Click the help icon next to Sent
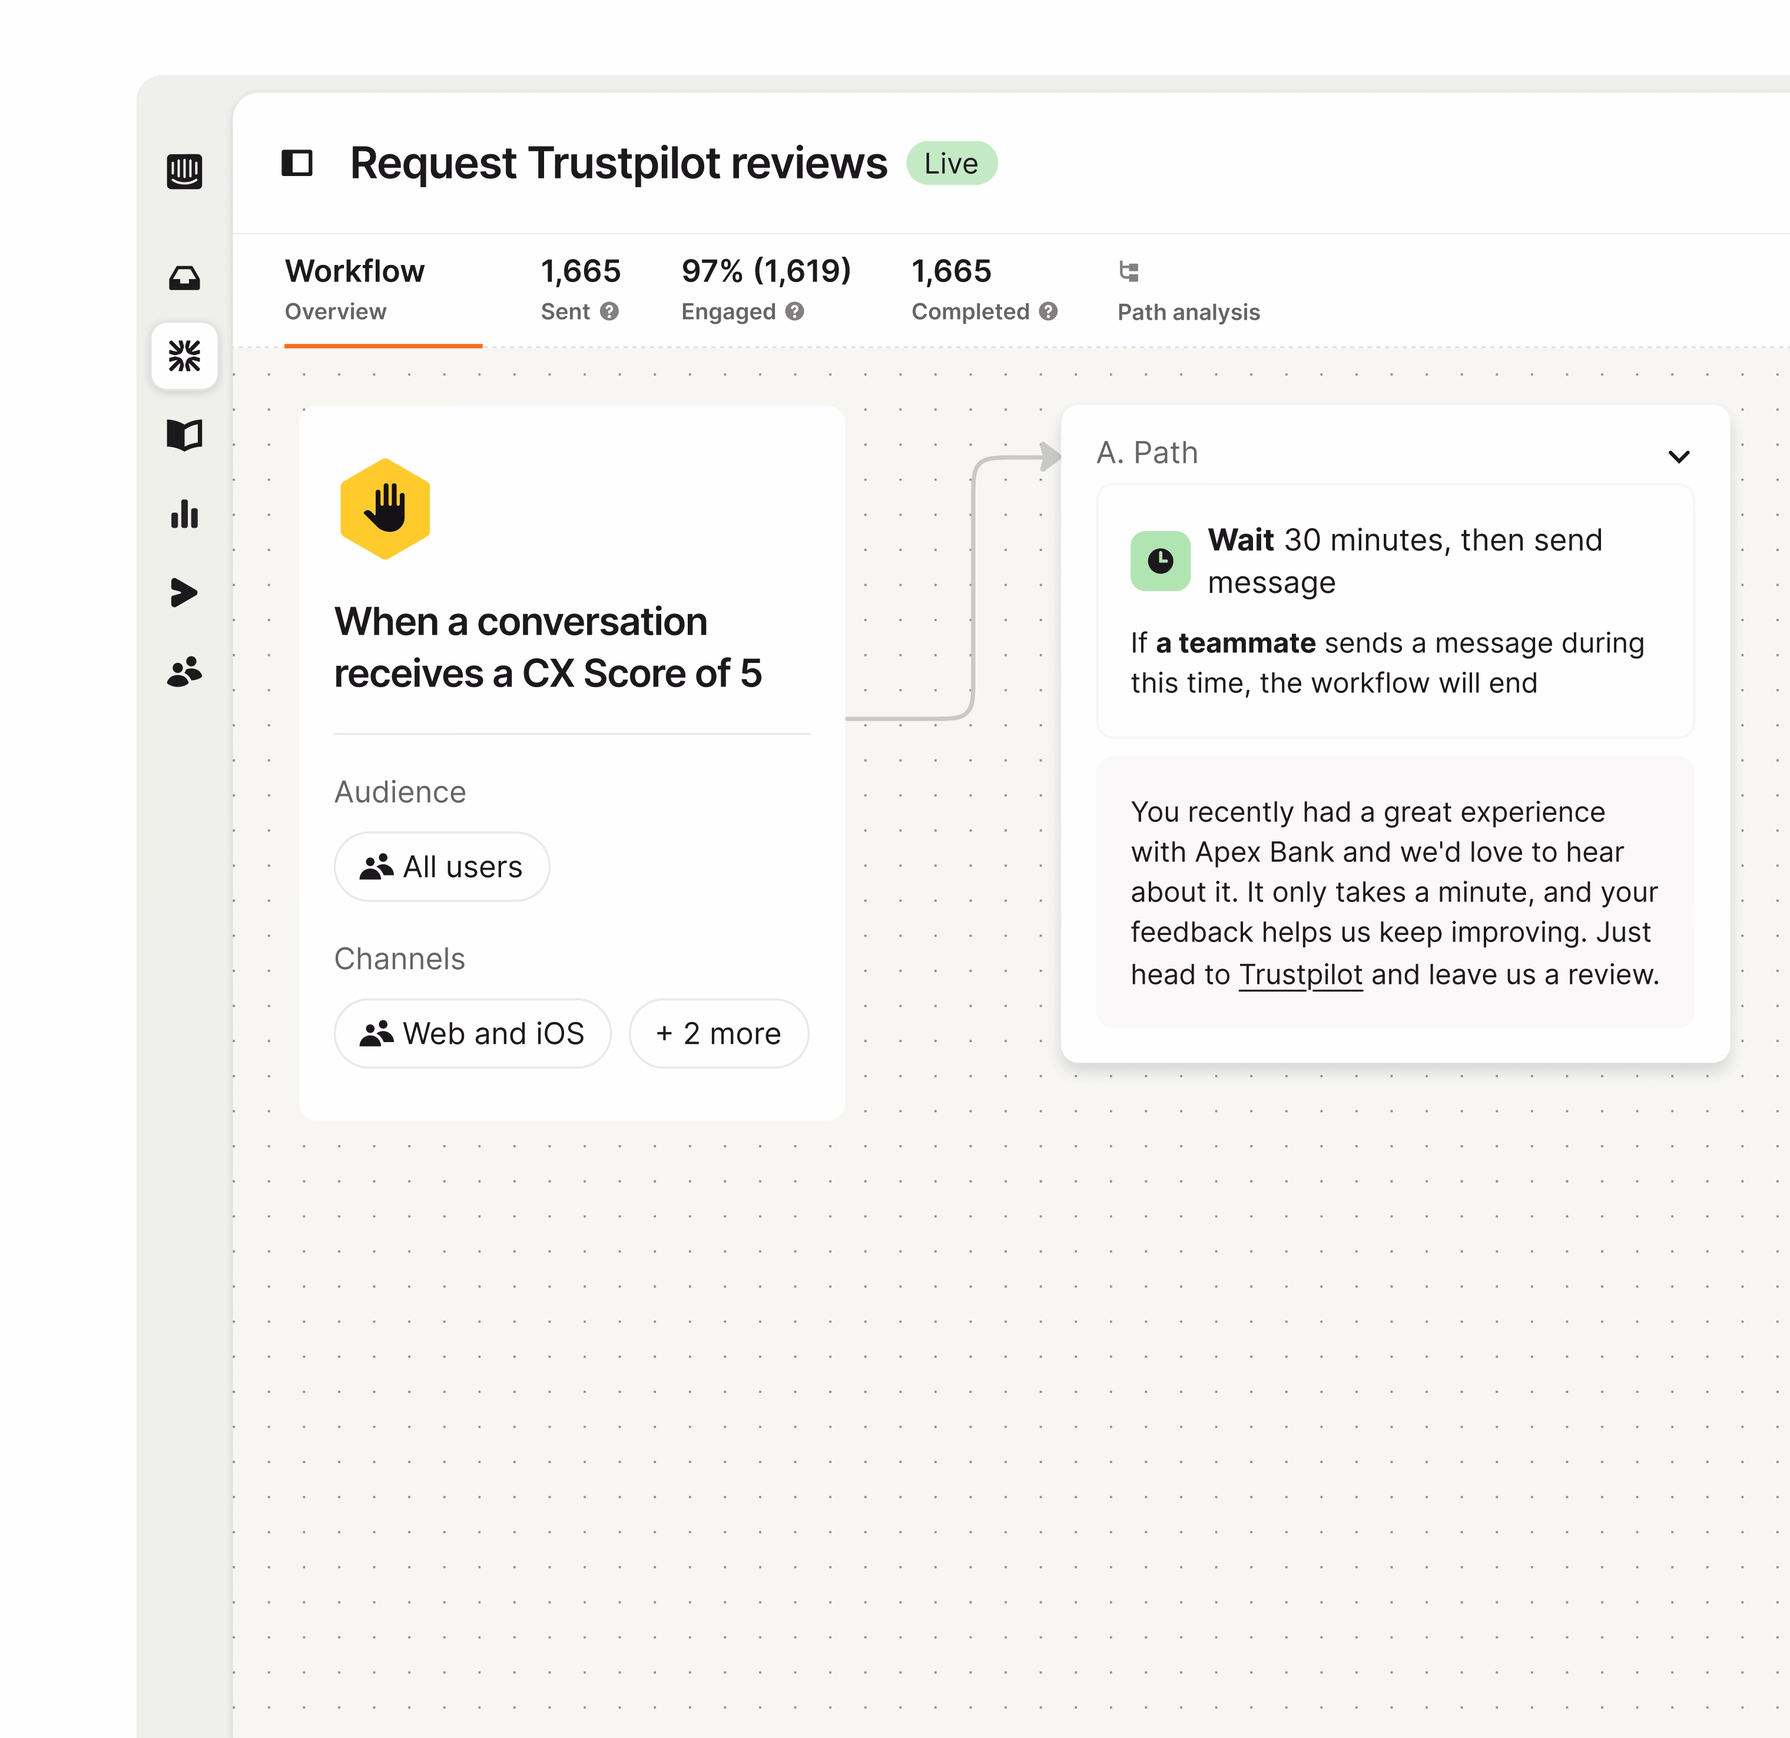The width and height of the screenshot is (1790, 1738). click(610, 311)
